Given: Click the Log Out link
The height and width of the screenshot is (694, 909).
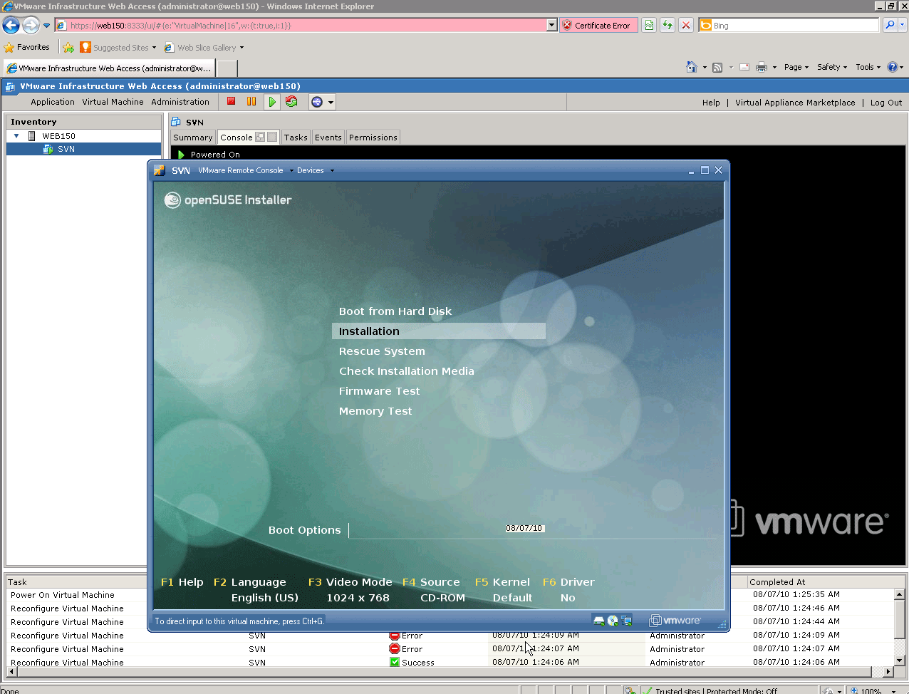Looking at the screenshot, I should tap(886, 103).
